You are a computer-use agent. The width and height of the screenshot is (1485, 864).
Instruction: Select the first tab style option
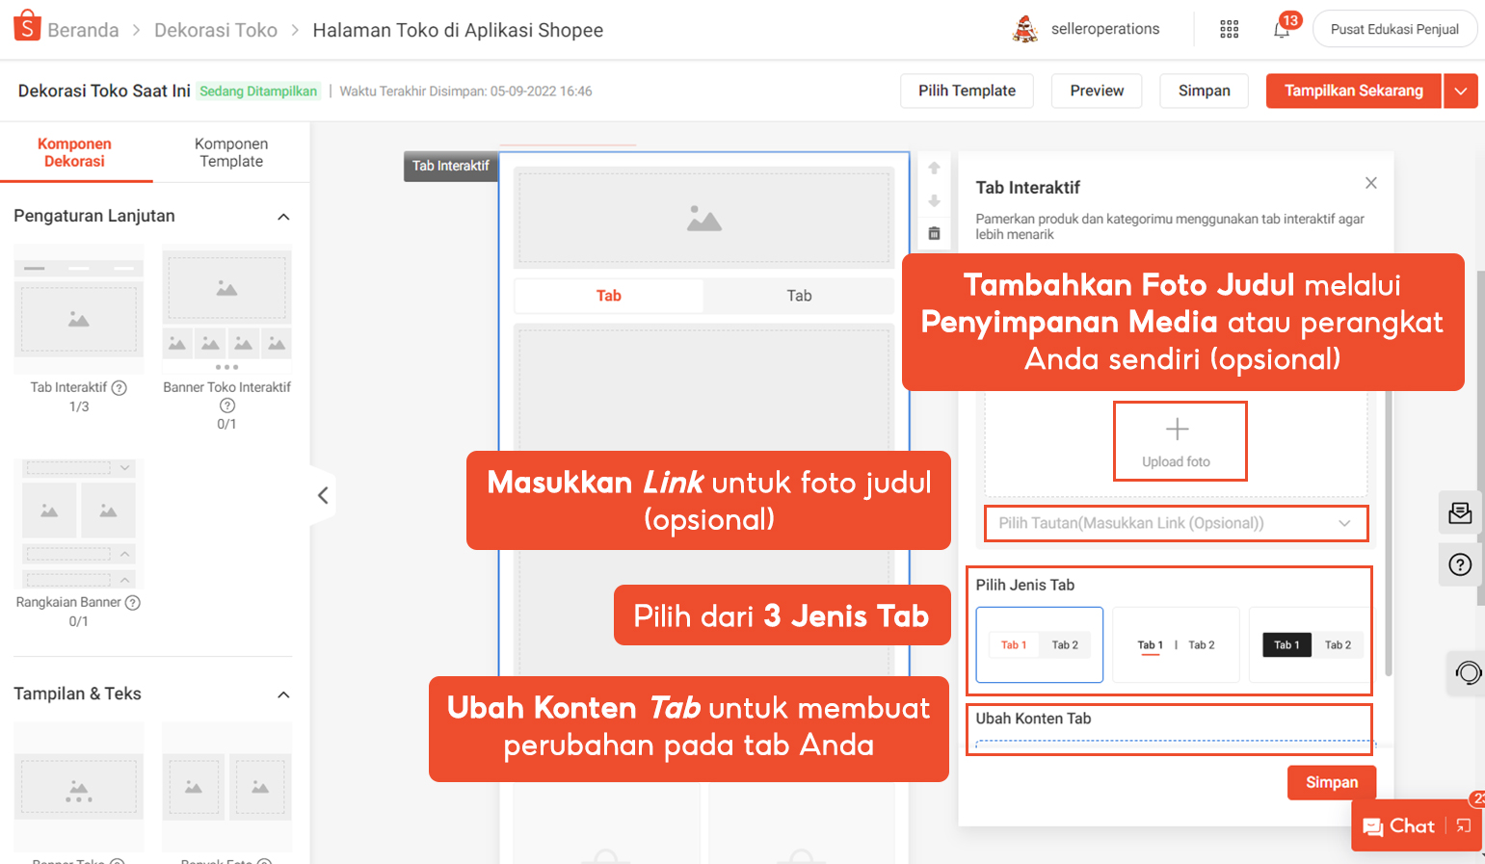(x=1039, y=644)
